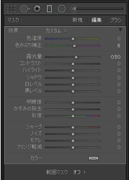
Task: Click the 明瞭度 slider handle
Action: point(73,103)
